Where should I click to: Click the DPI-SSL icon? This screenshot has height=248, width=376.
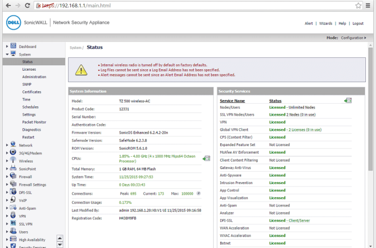(13, 192)
